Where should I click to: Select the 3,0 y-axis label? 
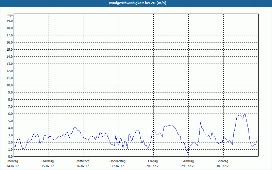pos(10,135)
